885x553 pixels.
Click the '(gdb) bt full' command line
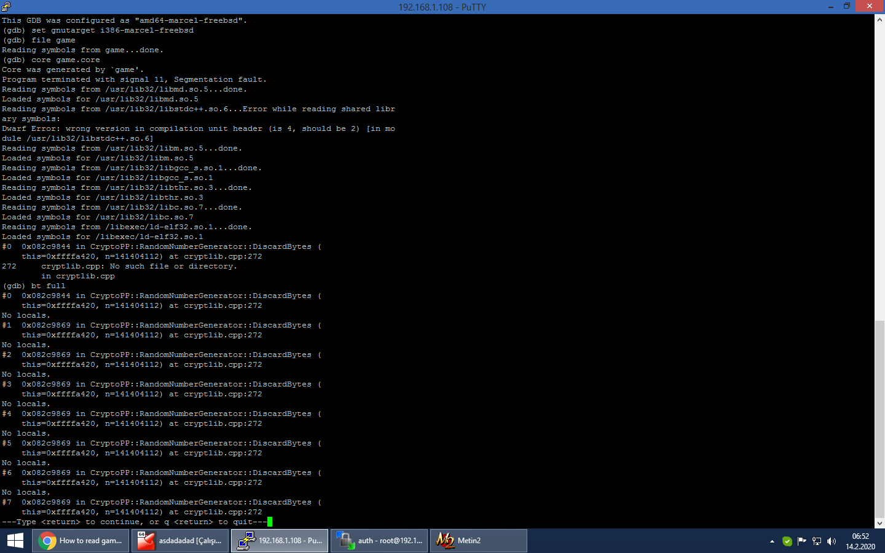(34, 286)
